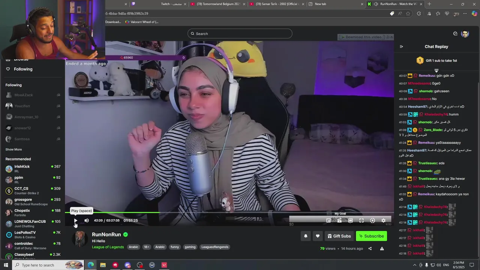This screenshot has width=480, height=270.
Task: Open LONEWOLFanCUB channel in sidebar
Action: point(33,223)
